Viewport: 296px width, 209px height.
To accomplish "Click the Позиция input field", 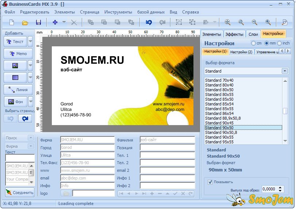I will (167, 147).
